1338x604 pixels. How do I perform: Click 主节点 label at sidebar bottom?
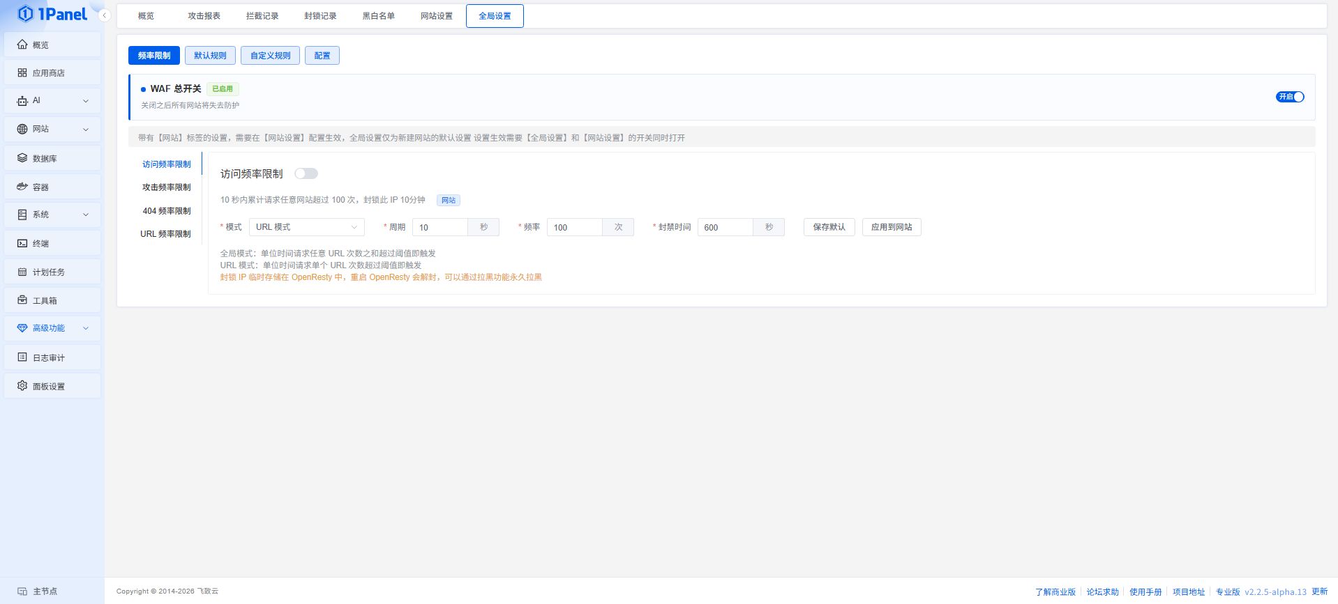45,591
